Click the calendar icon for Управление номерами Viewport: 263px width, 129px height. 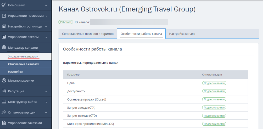coord(4,16)
